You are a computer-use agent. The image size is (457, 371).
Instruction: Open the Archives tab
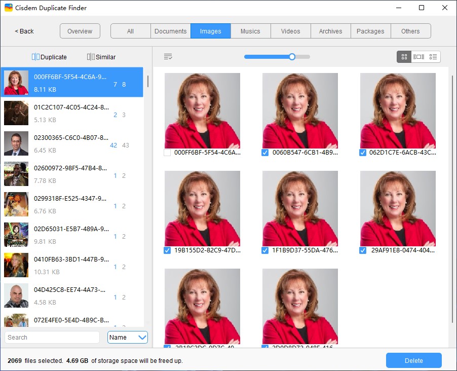(330, 31)
